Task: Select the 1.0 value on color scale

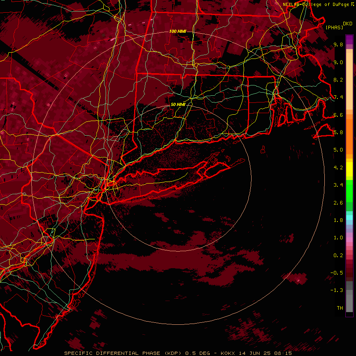Action: click(x=338, y=238)
